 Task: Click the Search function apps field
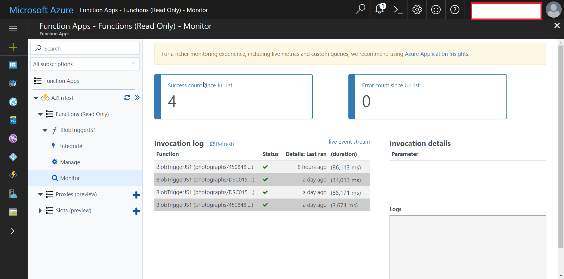pyautogui.click(x=85, y=48)
